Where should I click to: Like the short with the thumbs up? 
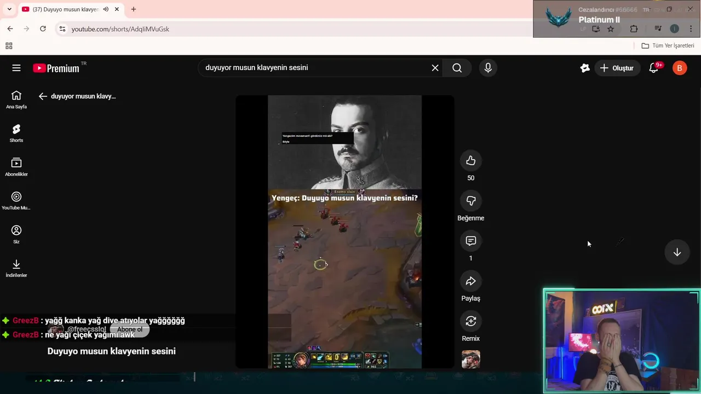click(x=470, y=160)
